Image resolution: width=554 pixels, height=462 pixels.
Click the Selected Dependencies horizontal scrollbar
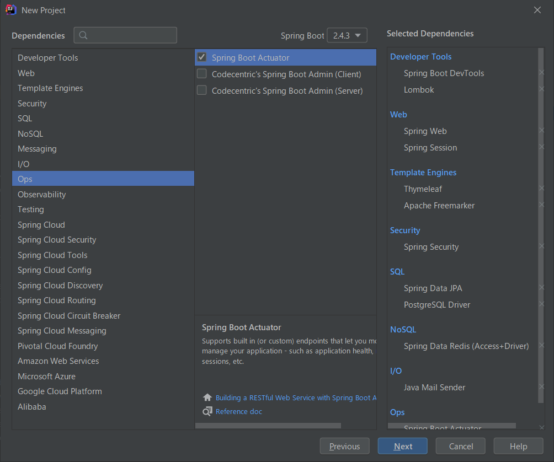[451, 426]
